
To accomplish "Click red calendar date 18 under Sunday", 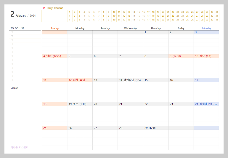I will (45, 104).
